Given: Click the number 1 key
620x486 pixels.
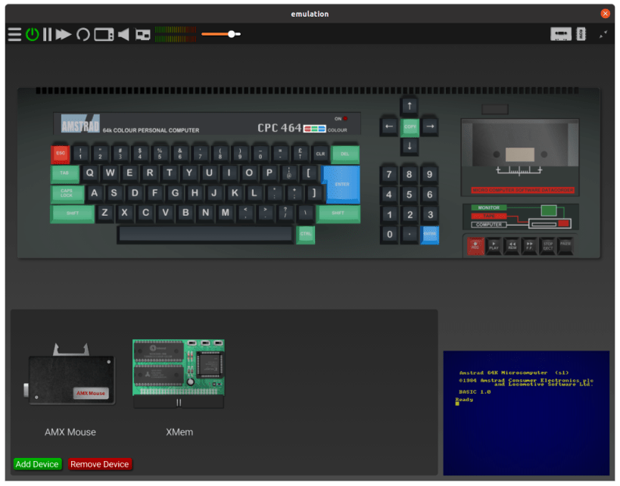Looking at the screenshot, I should pos(81,154).
